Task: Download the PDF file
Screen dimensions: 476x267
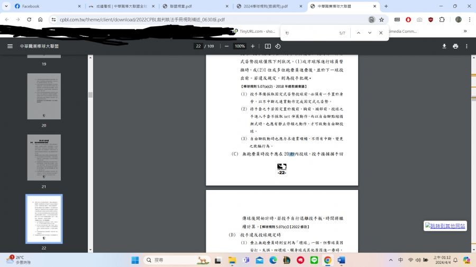Action: [x=444, y=46]
